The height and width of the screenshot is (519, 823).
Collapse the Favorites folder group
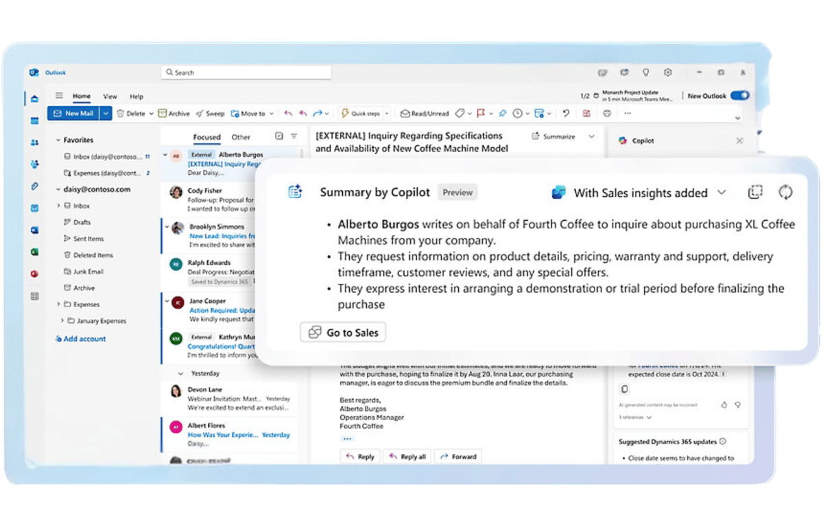point(58,140)
